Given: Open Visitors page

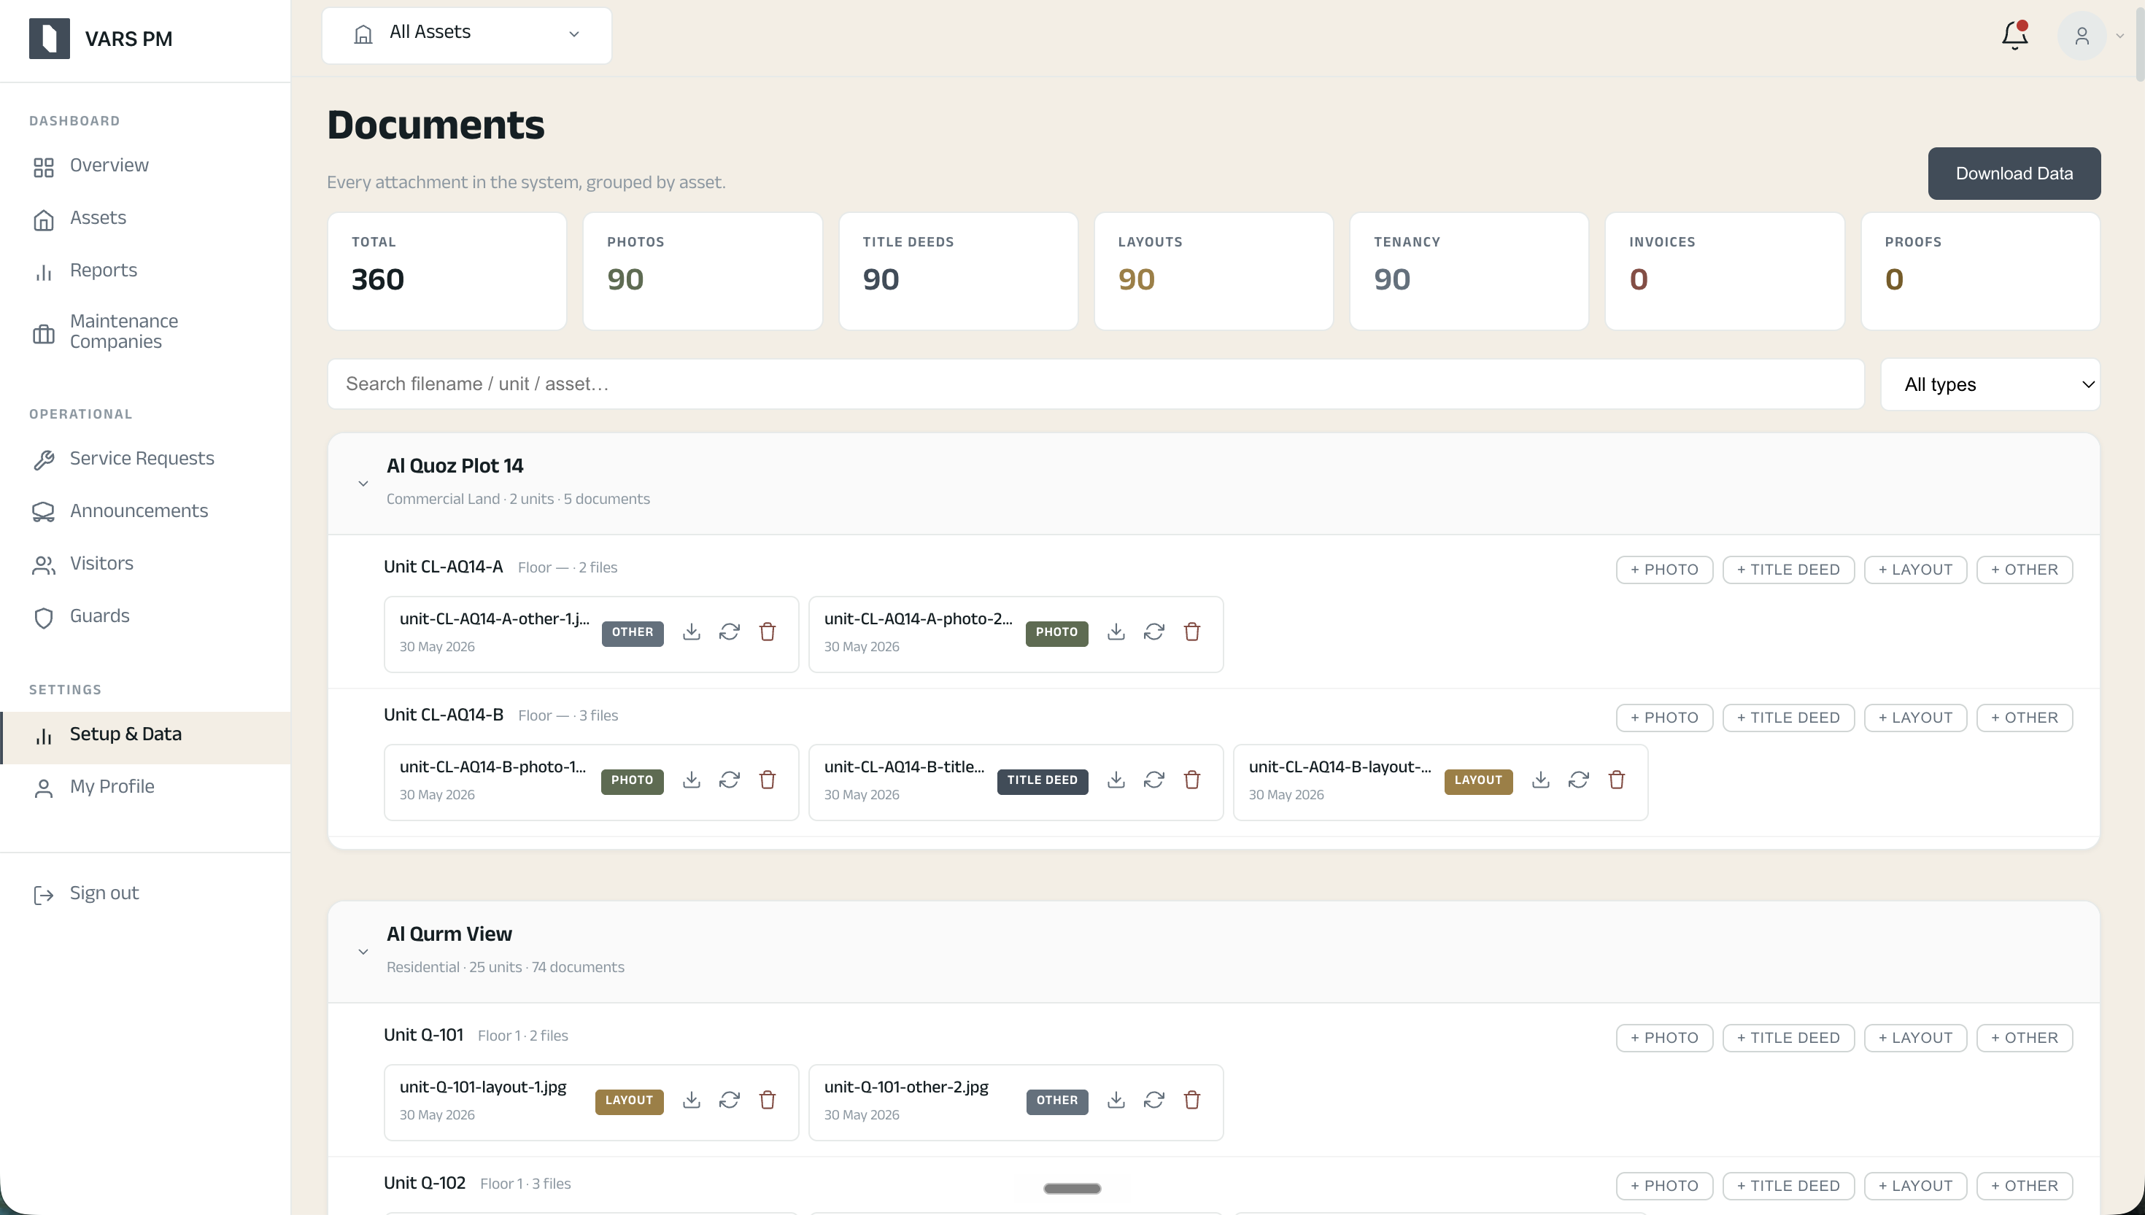Looking at the screenshot, I should (x=145, y=563).
